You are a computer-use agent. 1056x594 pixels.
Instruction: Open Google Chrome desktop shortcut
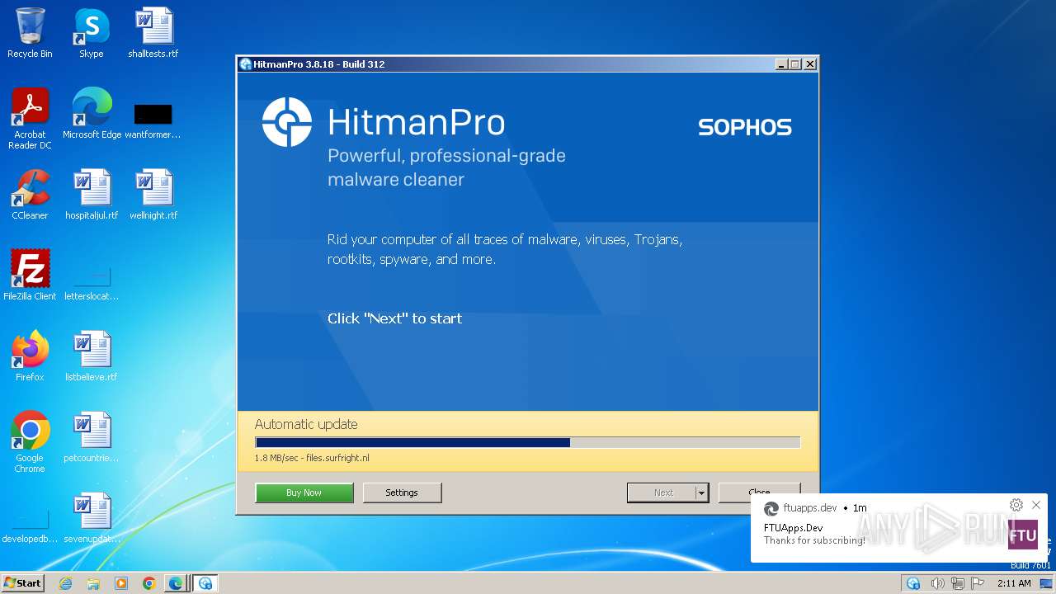30,441
